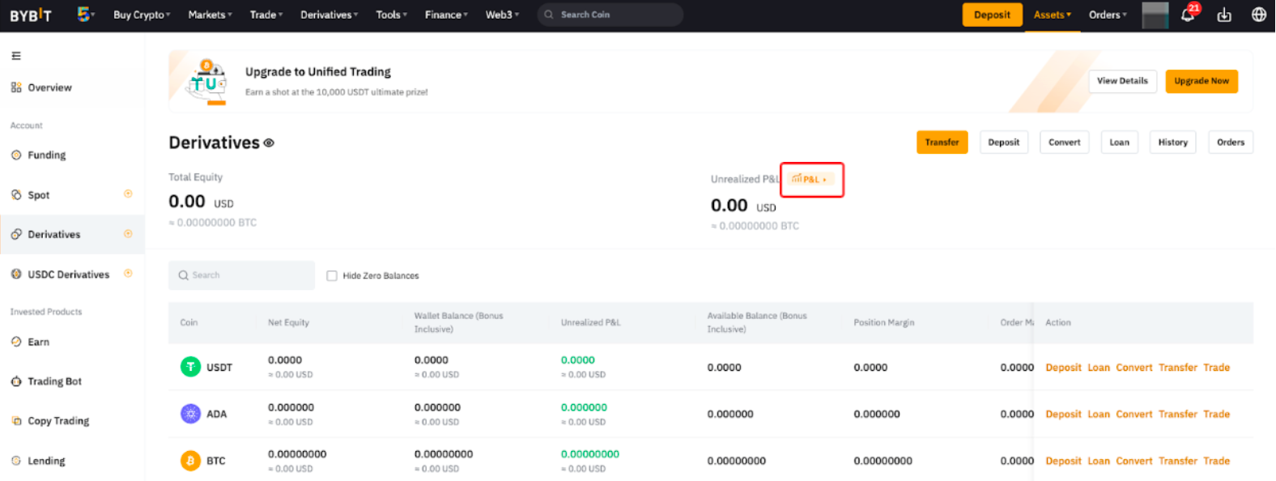Click Transfer in BTC row
1276x481 pixels.
coord(1177,462)
